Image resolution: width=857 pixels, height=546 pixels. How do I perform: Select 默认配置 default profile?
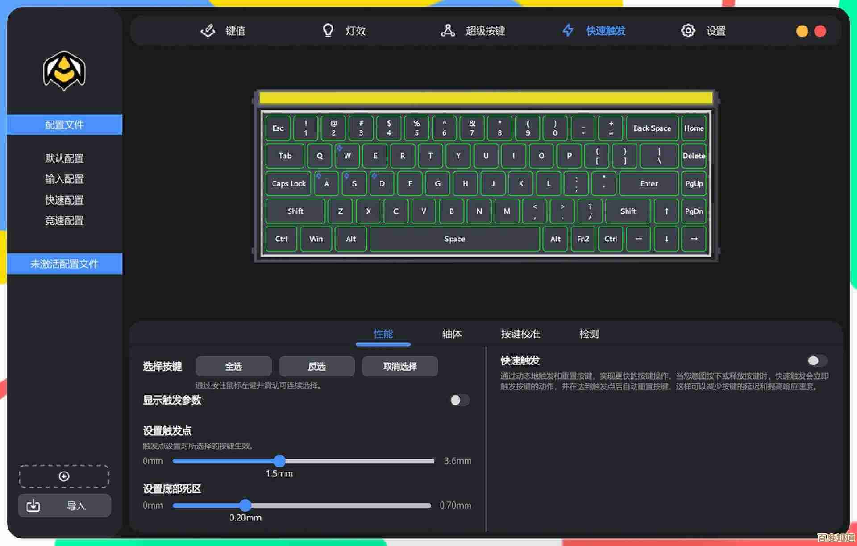pyautogui.click(x=63, y=158)
